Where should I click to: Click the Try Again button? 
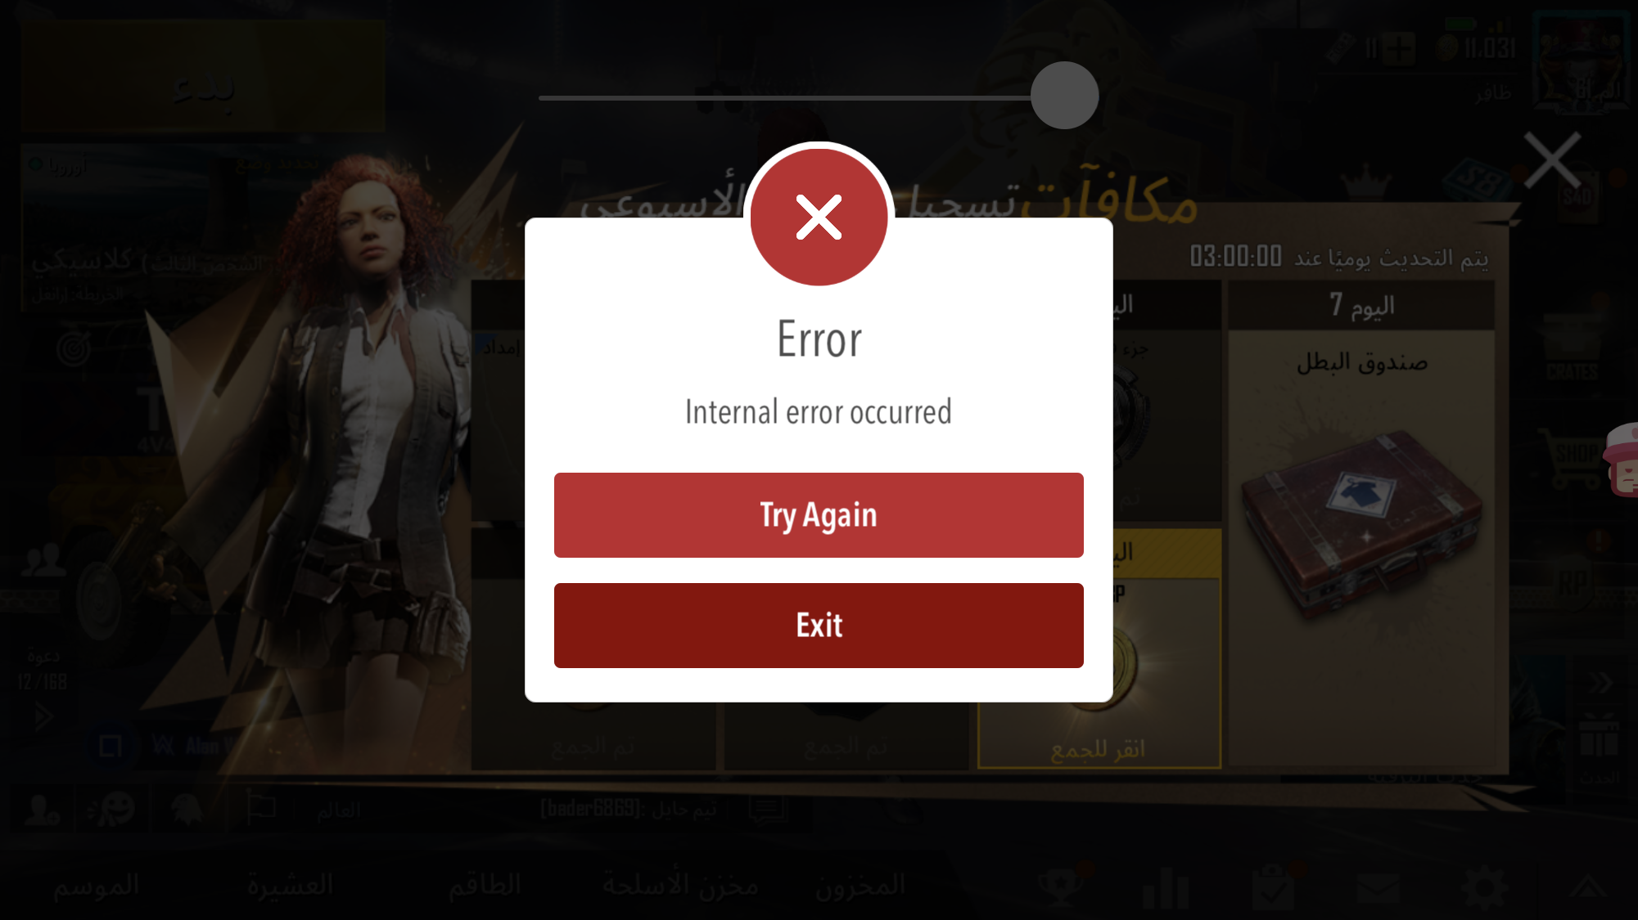819,515
